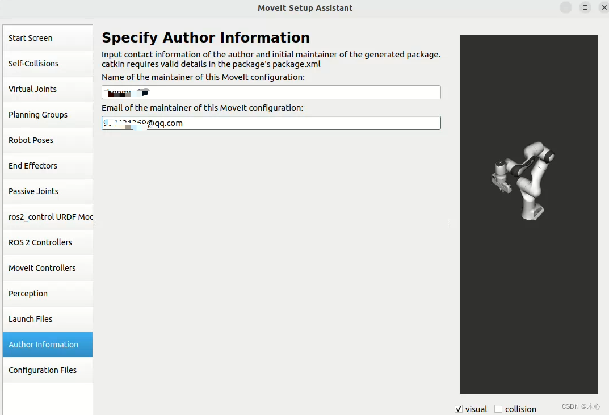Screen dimensions: 609x415
Task: Maximize the MoveIt Setup Assistant window
Action: [585, 7]
